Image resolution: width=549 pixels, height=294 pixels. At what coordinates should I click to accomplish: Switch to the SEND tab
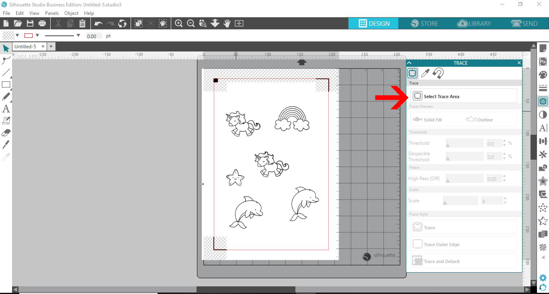(x=524, y=23)
